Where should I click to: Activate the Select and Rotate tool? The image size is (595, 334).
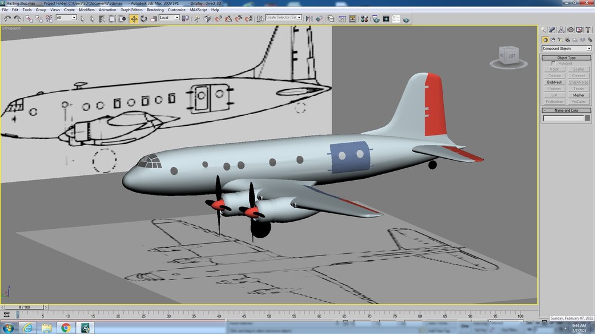click(x=144, y=18)
